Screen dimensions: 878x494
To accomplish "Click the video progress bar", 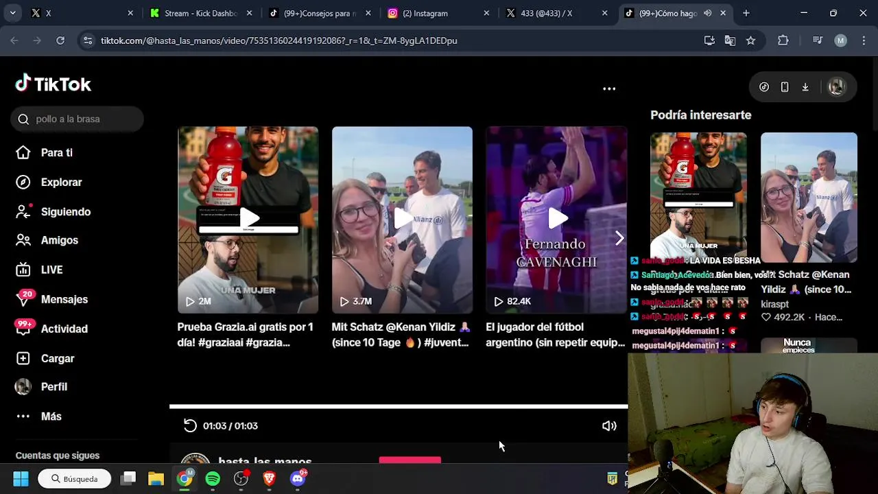I will 399,407.
